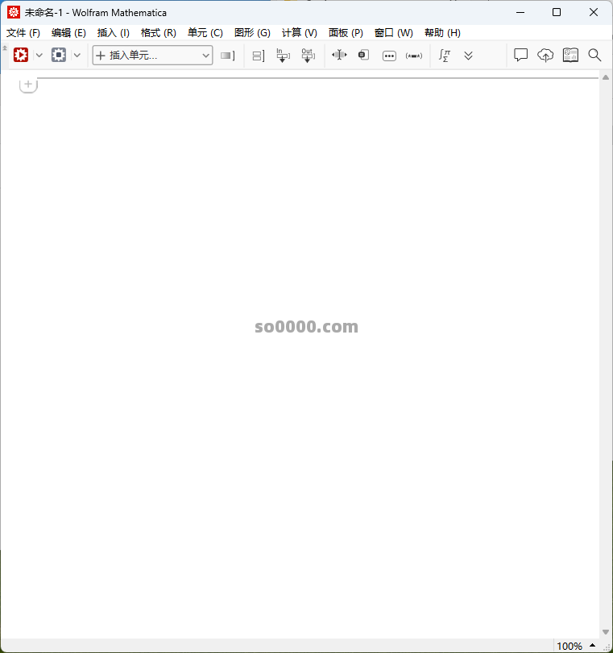
Task: Open the 100% zoom level selector
Action: click(574, 646)
